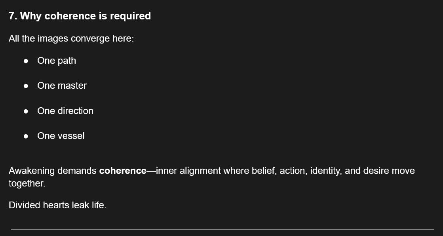
Task: Select the "One path" list item
Action: pos(57,61)
